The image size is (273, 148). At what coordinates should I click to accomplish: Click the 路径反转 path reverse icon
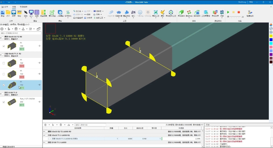pos(189,13)
